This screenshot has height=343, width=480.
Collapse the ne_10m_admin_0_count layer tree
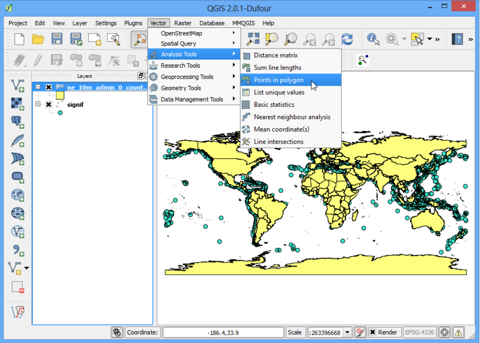click(38, 87)
